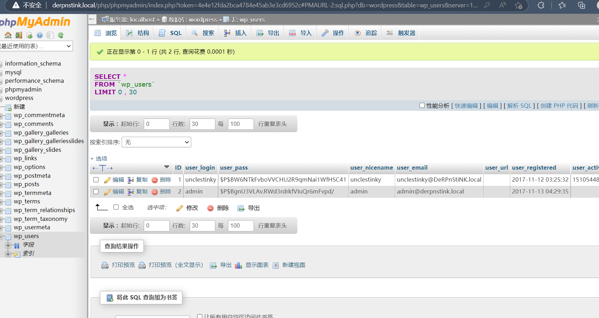Screen dimensions: 599x318
Task: Click red delete icon for unclestinky row
Action: click(155, 180)
